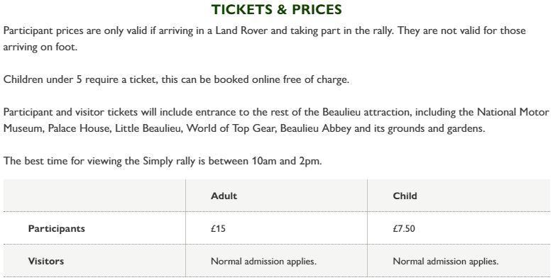The height and width of the screenshot is (280, 553).
Task: Click the Palace House text
Action: point(78,128)
